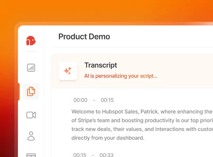Select the documents copy icon in sidebar
Viewport: 213px width, 157px height.
(x=31, y=91)
